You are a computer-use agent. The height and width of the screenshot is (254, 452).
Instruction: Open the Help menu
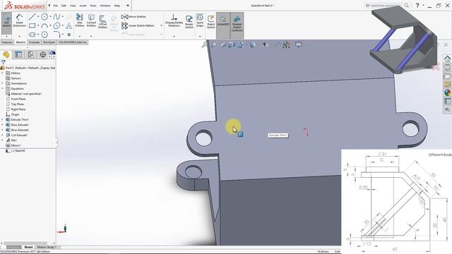[117, 6]
